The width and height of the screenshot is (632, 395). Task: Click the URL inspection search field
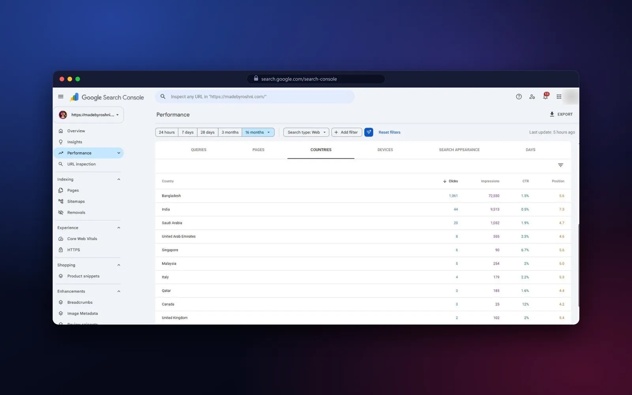point(255,97)
